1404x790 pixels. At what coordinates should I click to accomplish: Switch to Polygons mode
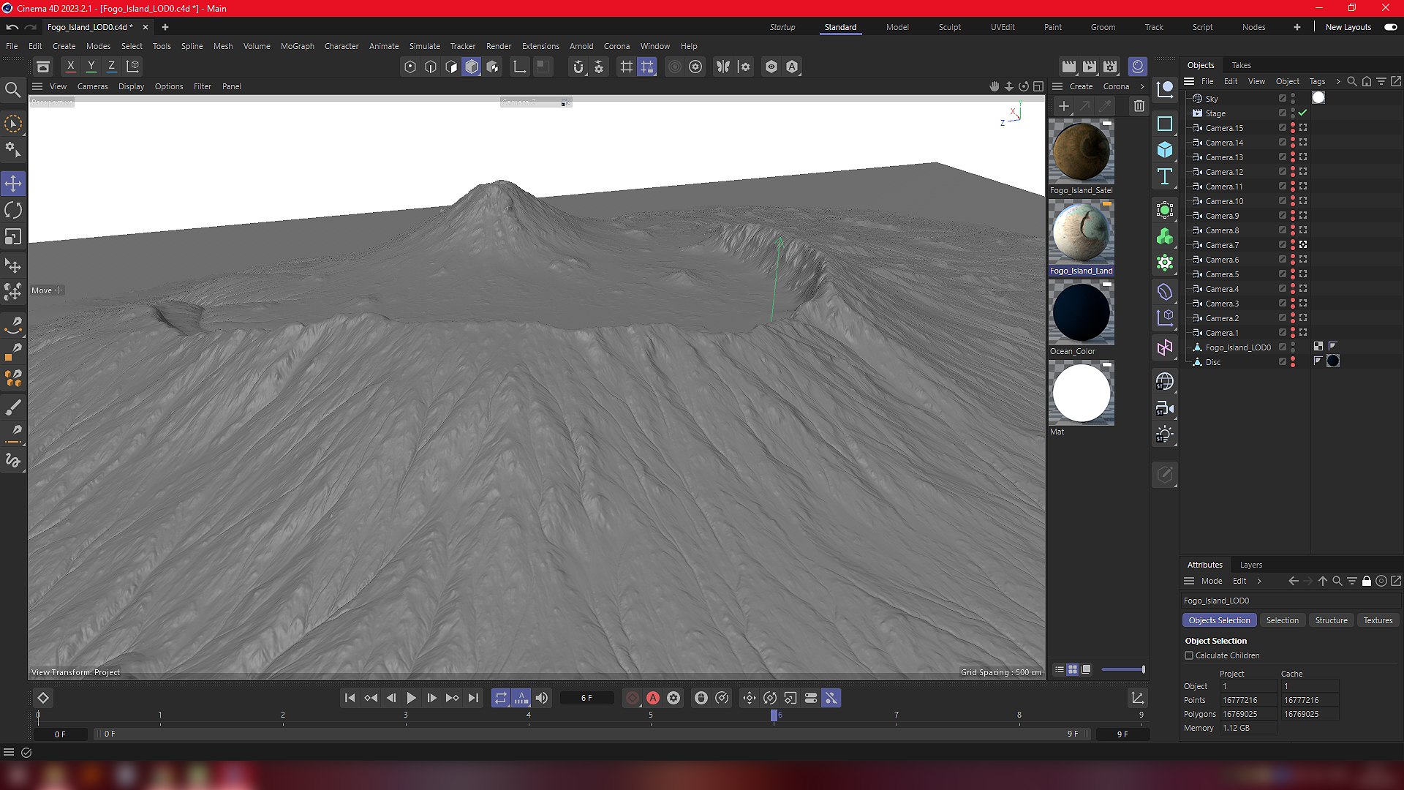point(472,67)
